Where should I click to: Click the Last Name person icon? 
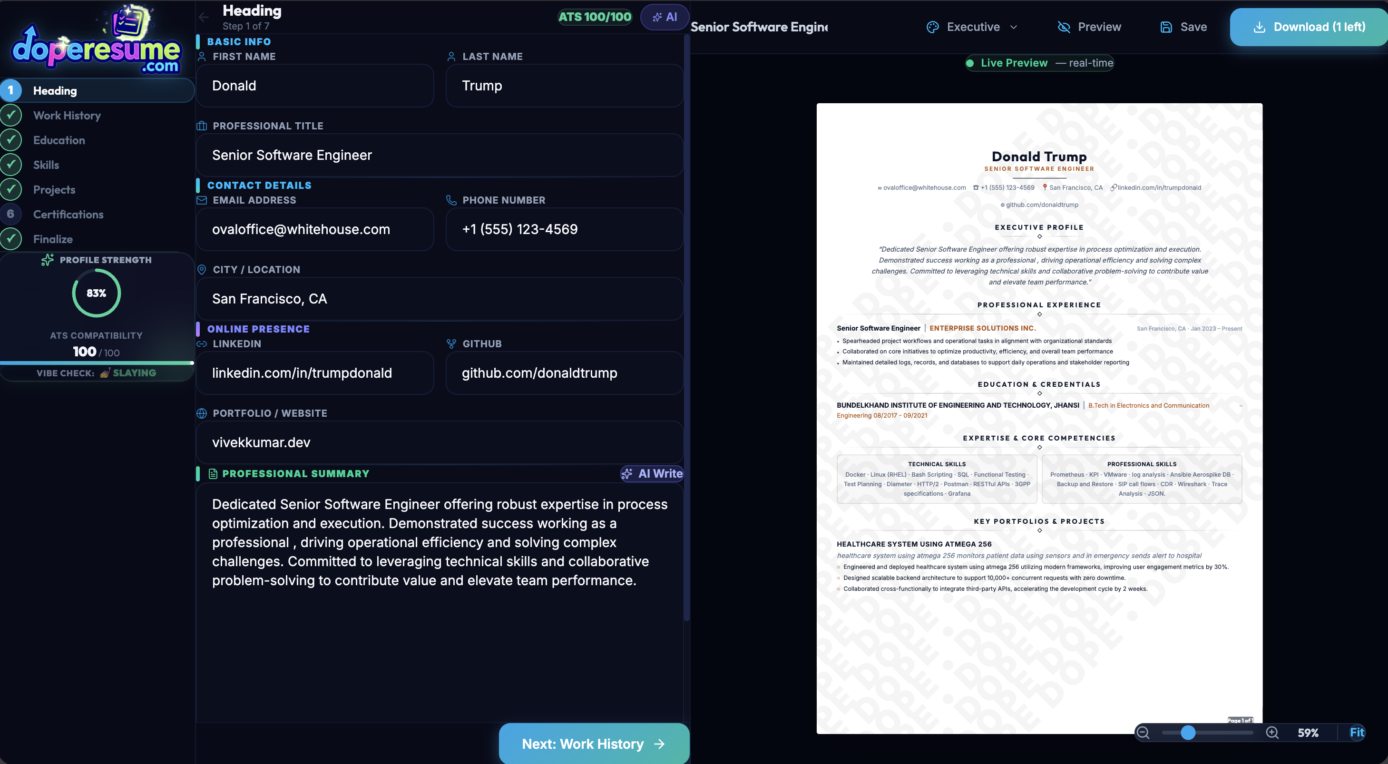451,57
